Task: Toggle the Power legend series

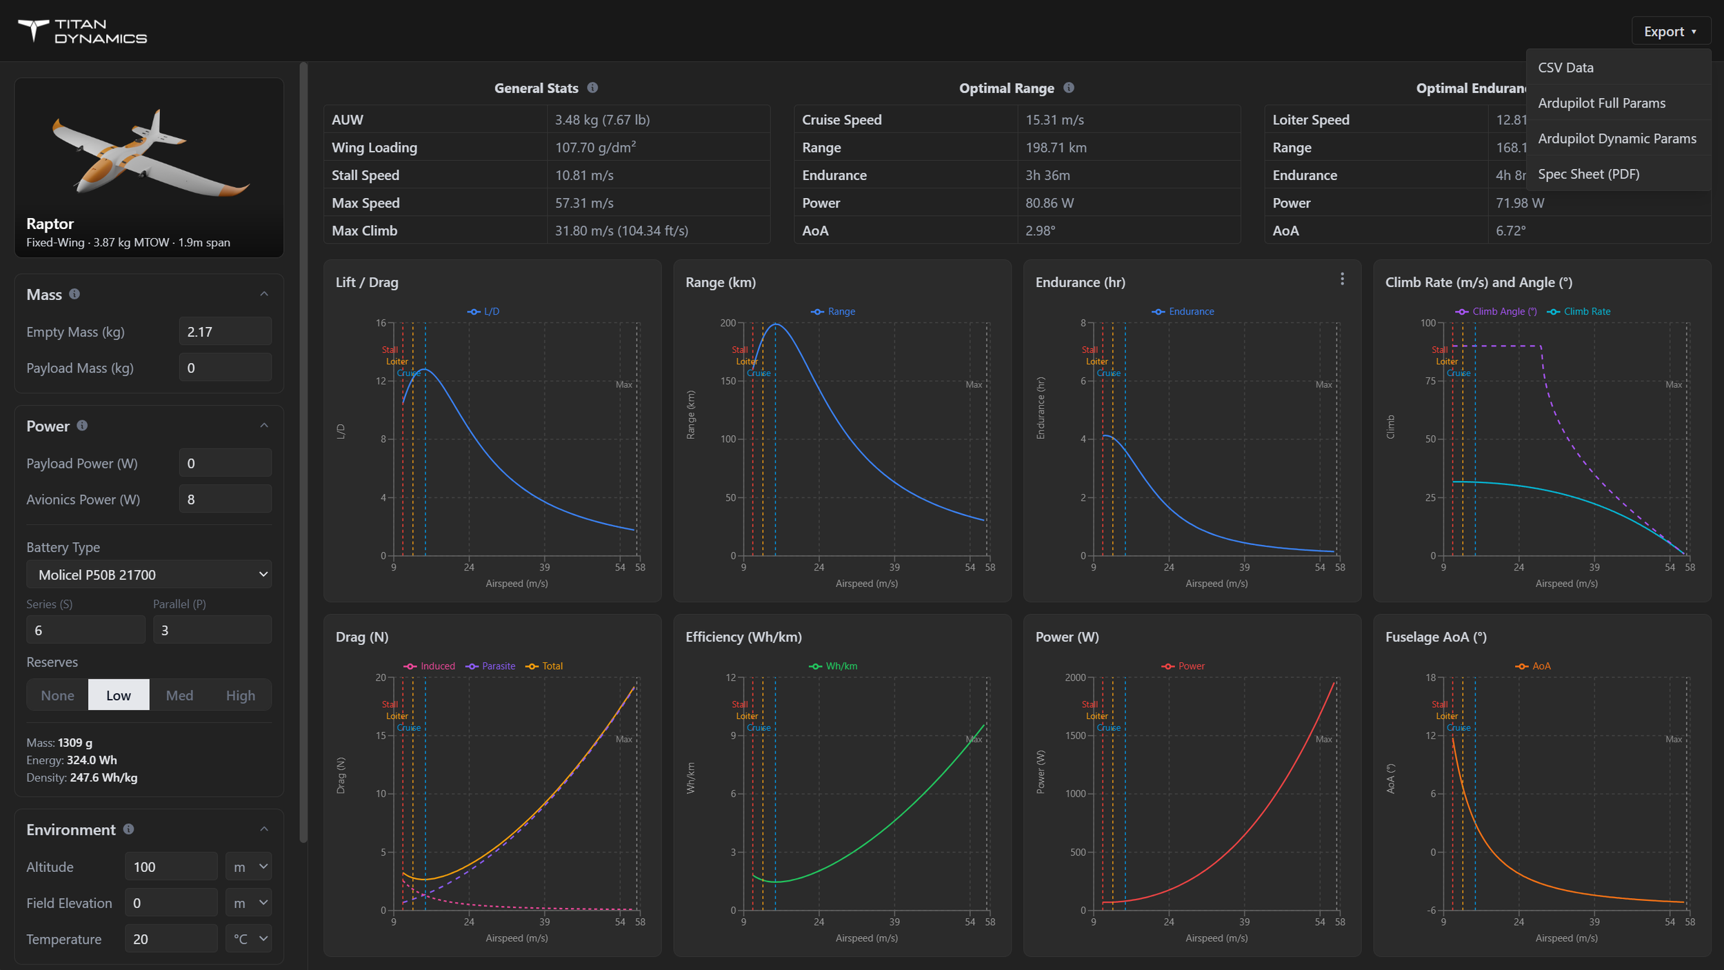Action: click(1183, 666)
